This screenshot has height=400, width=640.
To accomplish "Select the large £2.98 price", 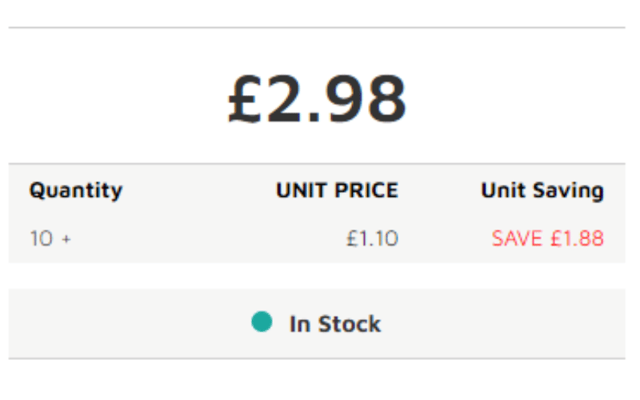I will tap(317, 98).
